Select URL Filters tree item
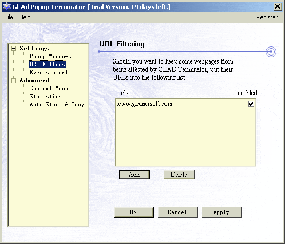 point(47,65)
